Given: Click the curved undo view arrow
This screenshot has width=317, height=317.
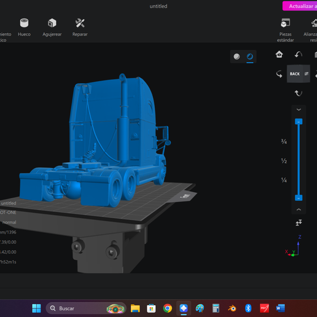Looking at the screenshot, I should 299,55.
